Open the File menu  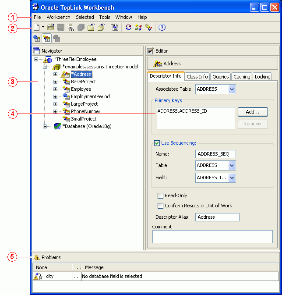tap(37, 17)
